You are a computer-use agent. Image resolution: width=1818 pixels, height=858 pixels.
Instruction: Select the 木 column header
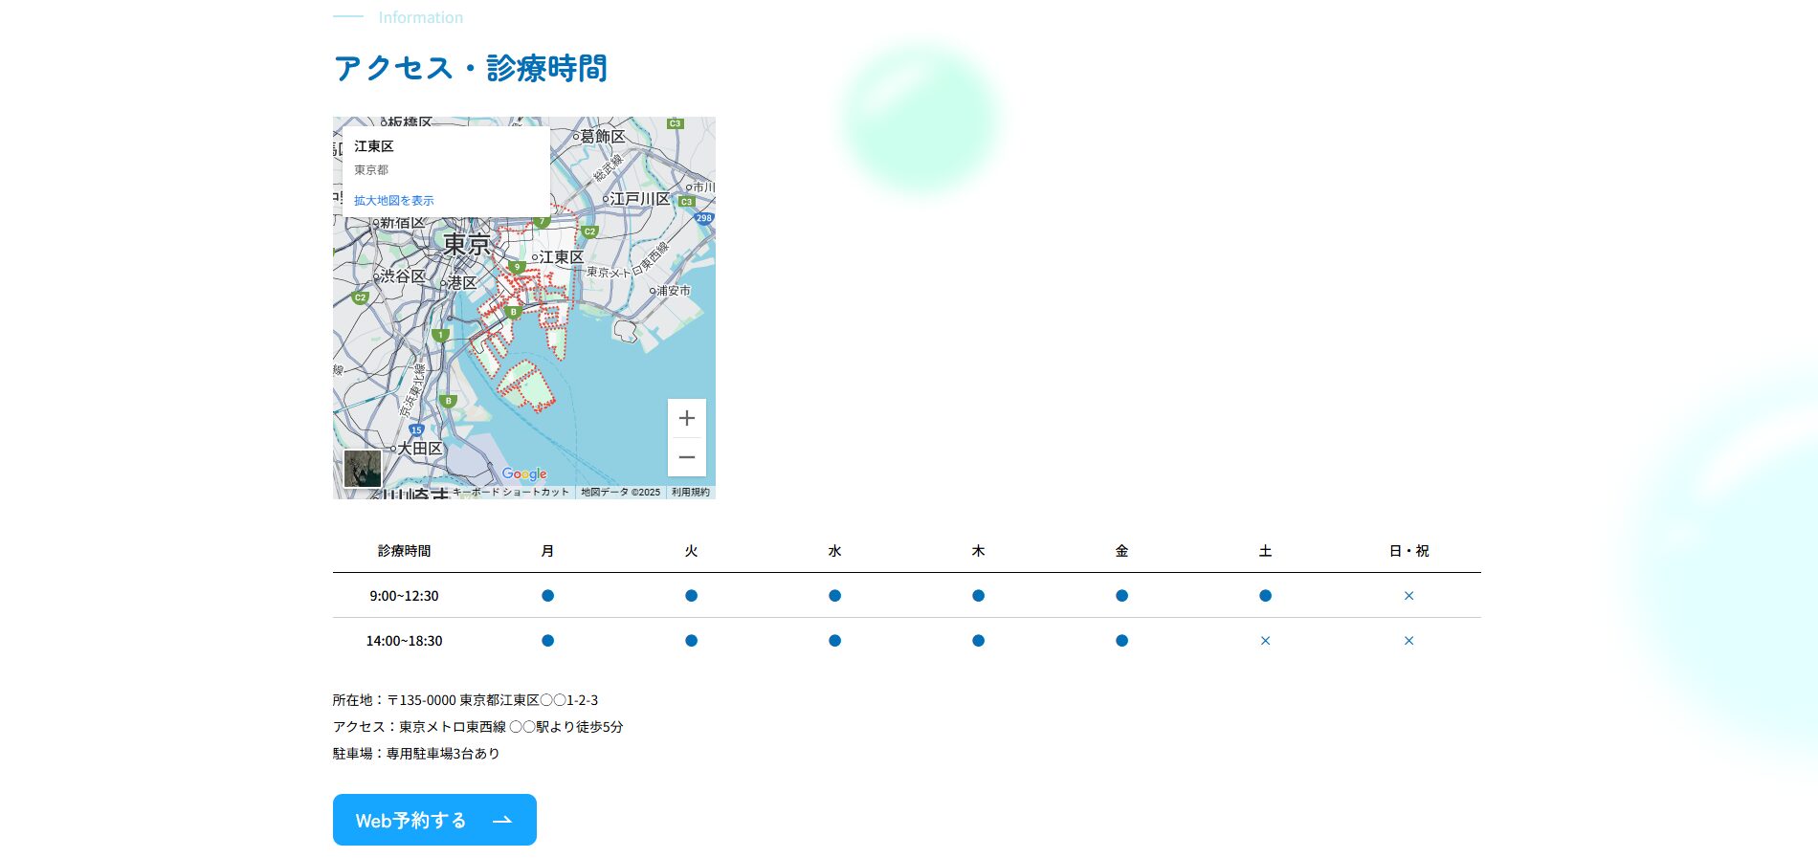pos(978,551)
